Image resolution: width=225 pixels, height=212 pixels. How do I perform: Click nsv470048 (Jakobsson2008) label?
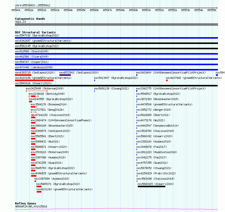[34, 67]
